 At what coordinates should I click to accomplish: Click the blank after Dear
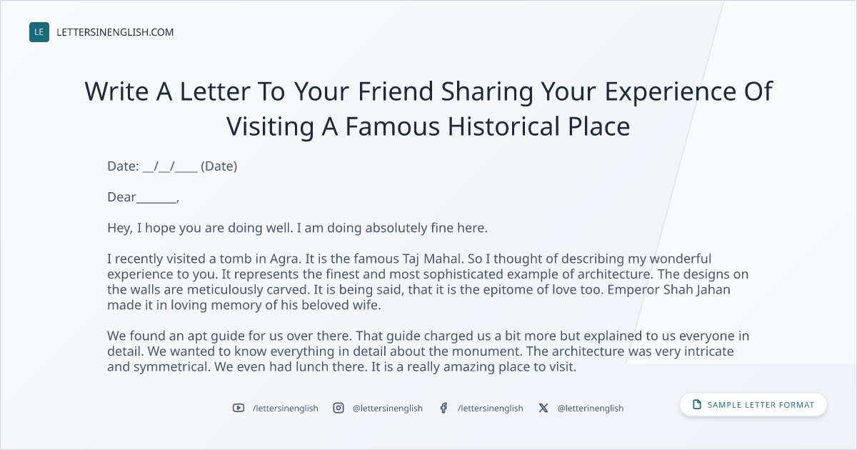(x=156, y=198)
